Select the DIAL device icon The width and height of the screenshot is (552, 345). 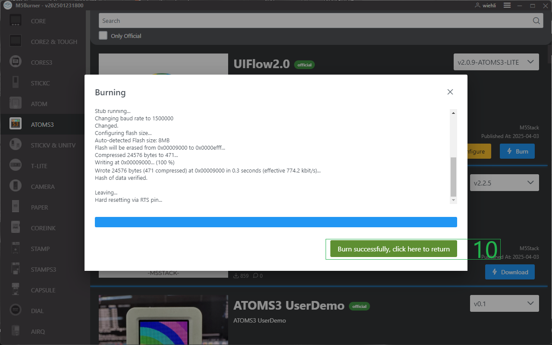(16, 310)
